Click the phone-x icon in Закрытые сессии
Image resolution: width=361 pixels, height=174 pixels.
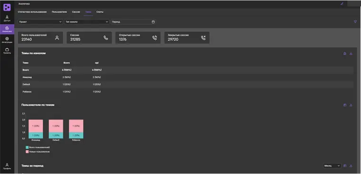[203, 38]
